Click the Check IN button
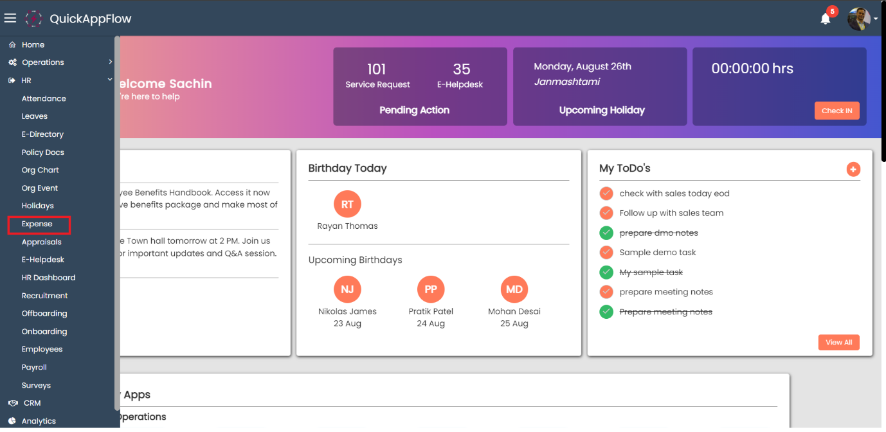Image resolution: width=886 pixels, height=432 pixels. point(836,111)
